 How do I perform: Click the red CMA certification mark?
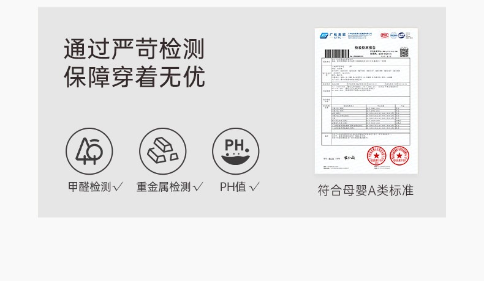384,35
